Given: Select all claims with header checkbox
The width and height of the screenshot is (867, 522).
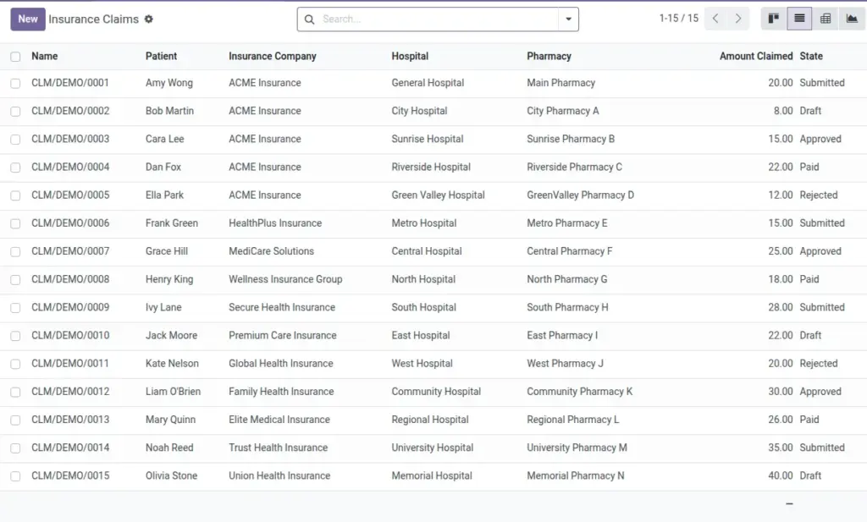Looking at the screenshot, I should coord(15,57).
